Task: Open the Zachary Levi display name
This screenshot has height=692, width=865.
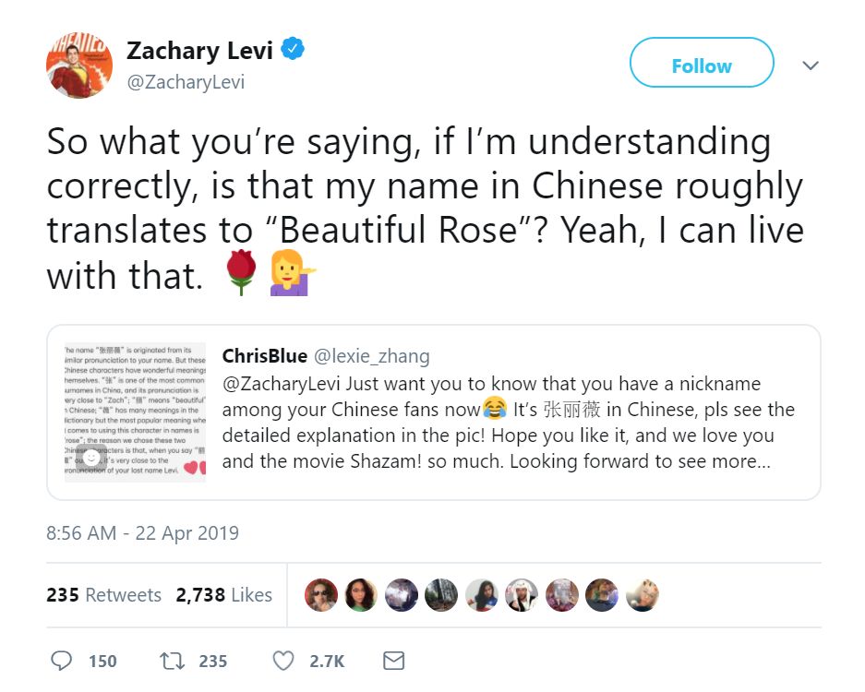Action: 199,51
